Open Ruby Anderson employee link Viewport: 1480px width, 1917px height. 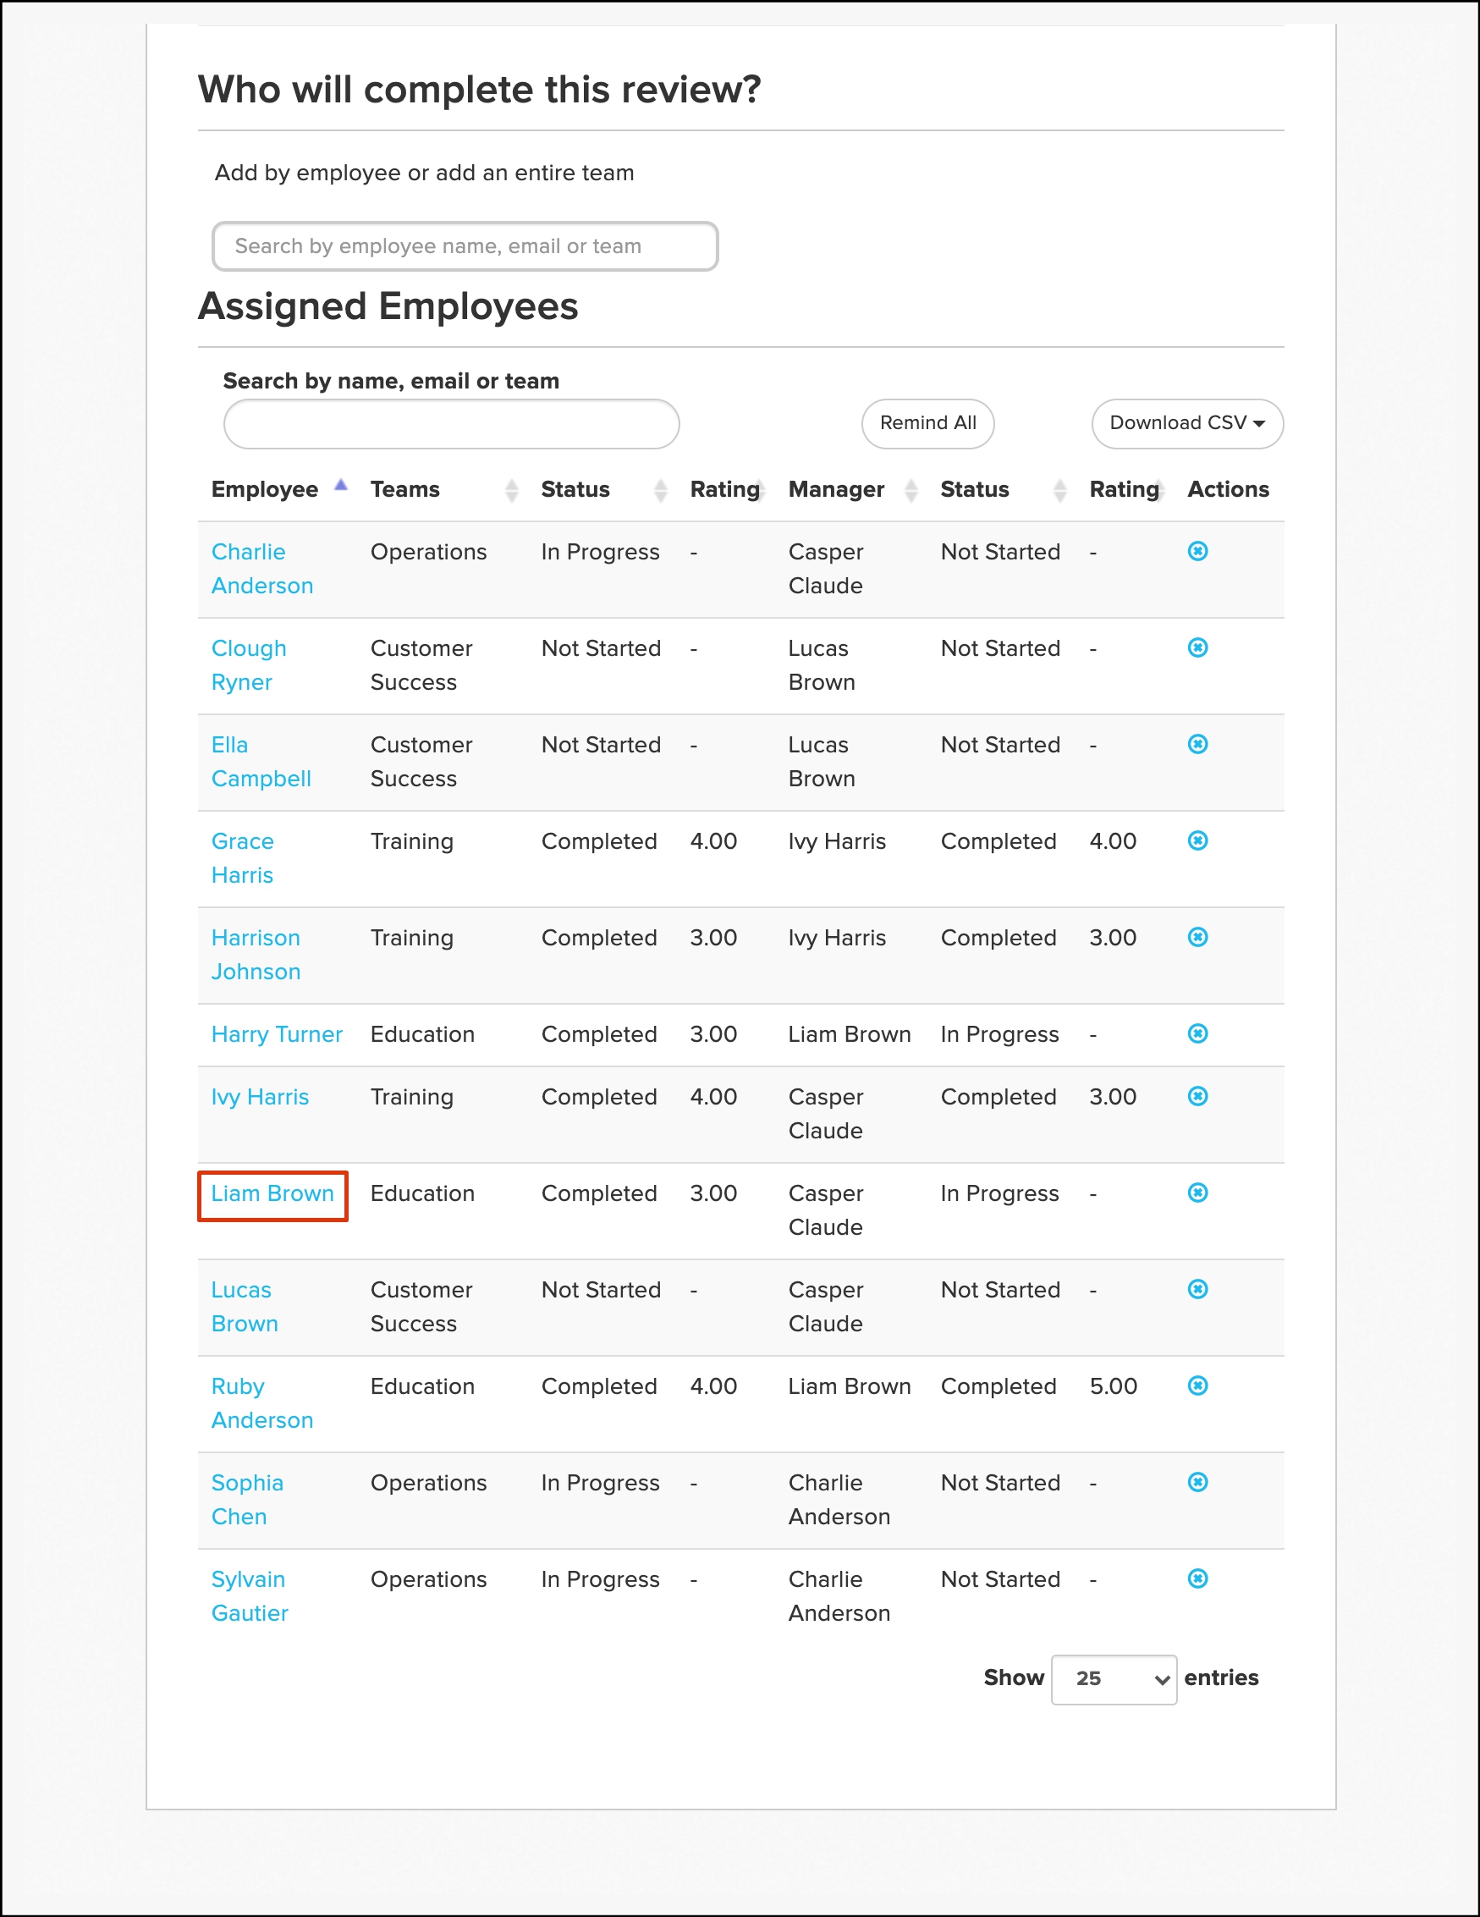pos(261,1403)
